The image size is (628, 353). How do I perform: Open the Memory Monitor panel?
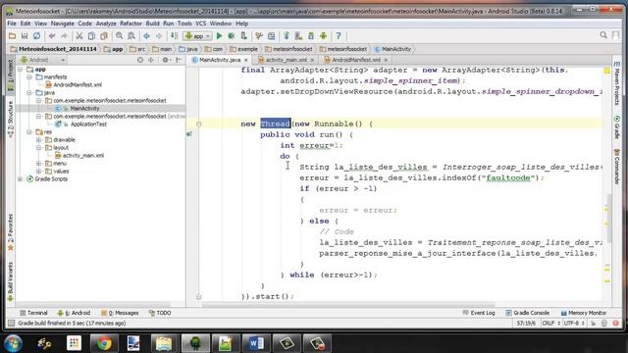(x=583, y=313)
